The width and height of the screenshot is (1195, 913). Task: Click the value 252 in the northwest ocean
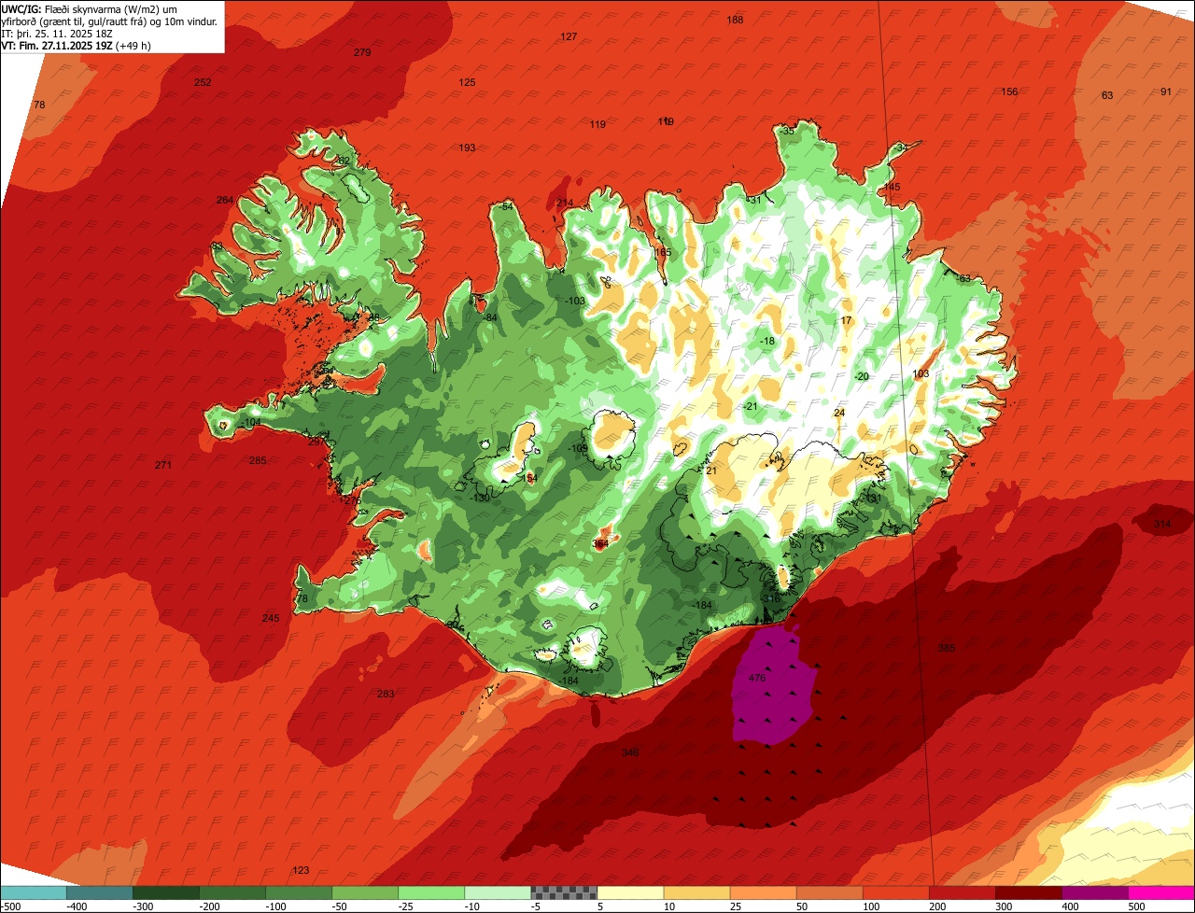[203, 83]
